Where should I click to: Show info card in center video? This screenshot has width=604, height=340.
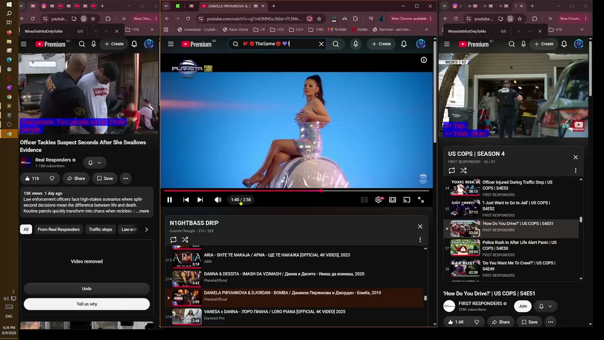[424, 60]
